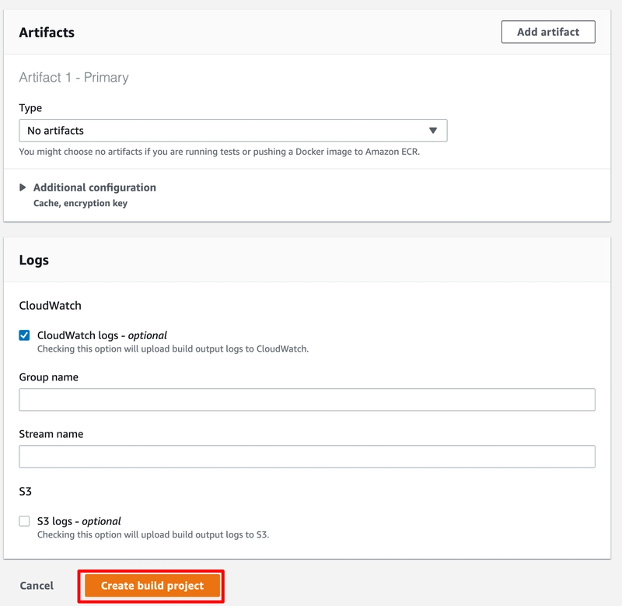Expand Additional configuration disclosure triangle
Viewport: 622px width, 606px height.
(23, 187)
